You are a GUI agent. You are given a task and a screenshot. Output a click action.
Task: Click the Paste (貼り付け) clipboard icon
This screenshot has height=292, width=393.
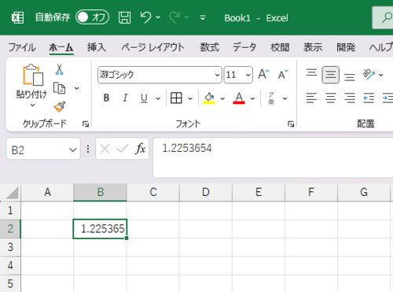tap(33, 75)
